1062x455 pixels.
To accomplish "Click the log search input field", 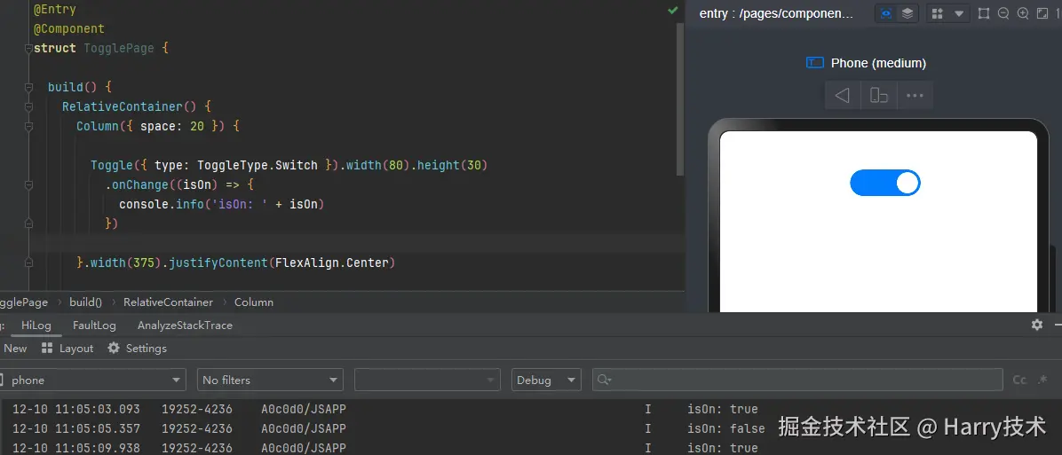I will (x=798, y=380).
